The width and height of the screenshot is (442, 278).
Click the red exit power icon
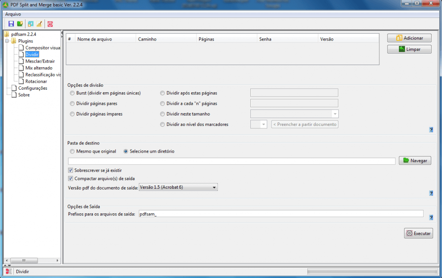pyautogui.click(x=50, y=24)
